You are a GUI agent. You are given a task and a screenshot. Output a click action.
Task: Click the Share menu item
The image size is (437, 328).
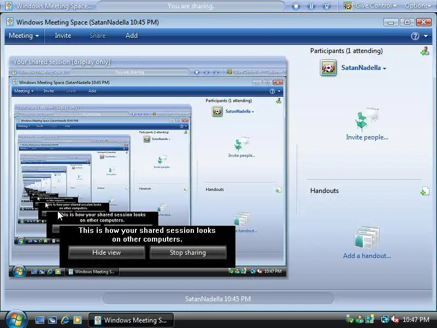point(98,36)
